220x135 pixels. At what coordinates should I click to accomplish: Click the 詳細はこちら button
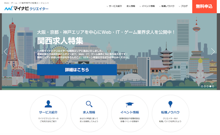pyautogui.click(x=77, y=70)
